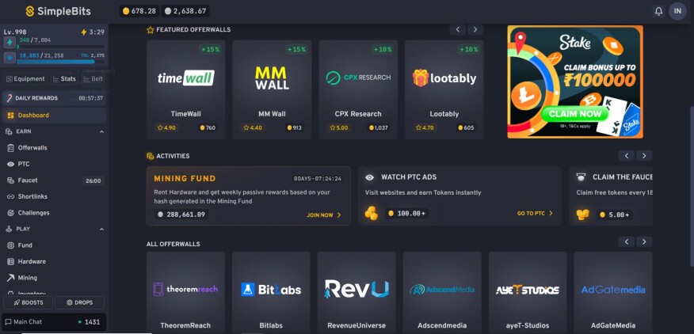This screenshot has width=694, height=334.
Task: Click the Featured Offerwalls star icon
Action: (151, 29)
